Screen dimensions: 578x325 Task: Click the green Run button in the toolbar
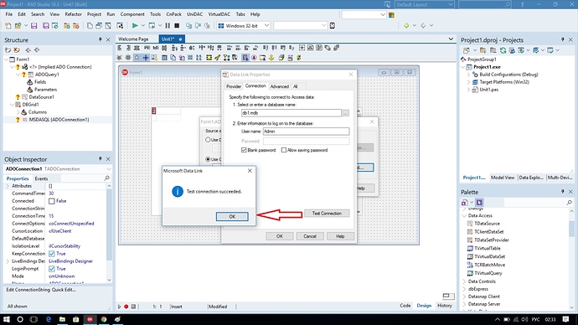pos(135,25)
